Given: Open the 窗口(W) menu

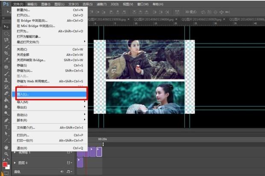Looking at the screenshot, I should (x=143, y=4).
